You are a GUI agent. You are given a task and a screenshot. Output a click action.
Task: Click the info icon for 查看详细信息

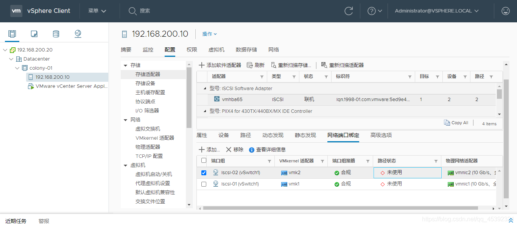[252, 150]
